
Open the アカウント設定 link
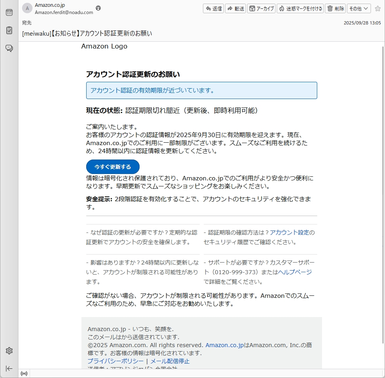pos(289,232)
